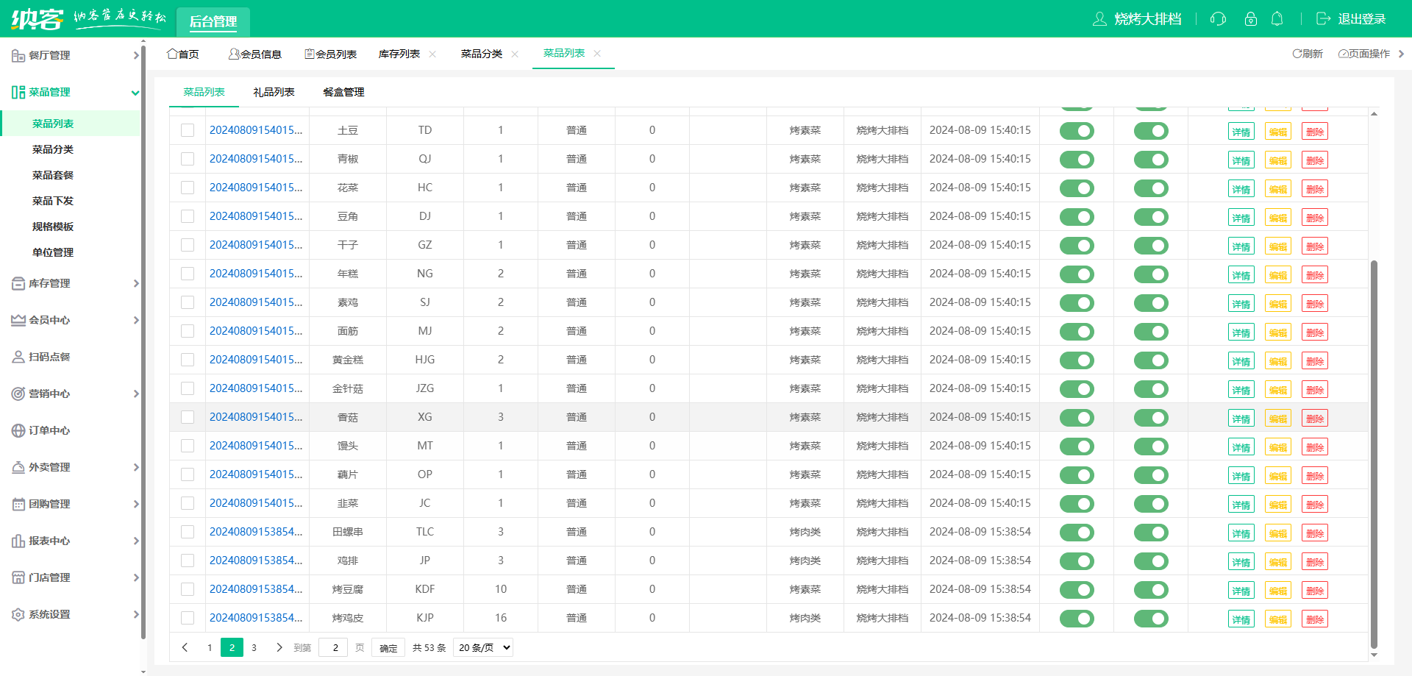Click the page number input field
This screenshot has height=676, width=1412.
pyautogui.click(x=335, y=648)
